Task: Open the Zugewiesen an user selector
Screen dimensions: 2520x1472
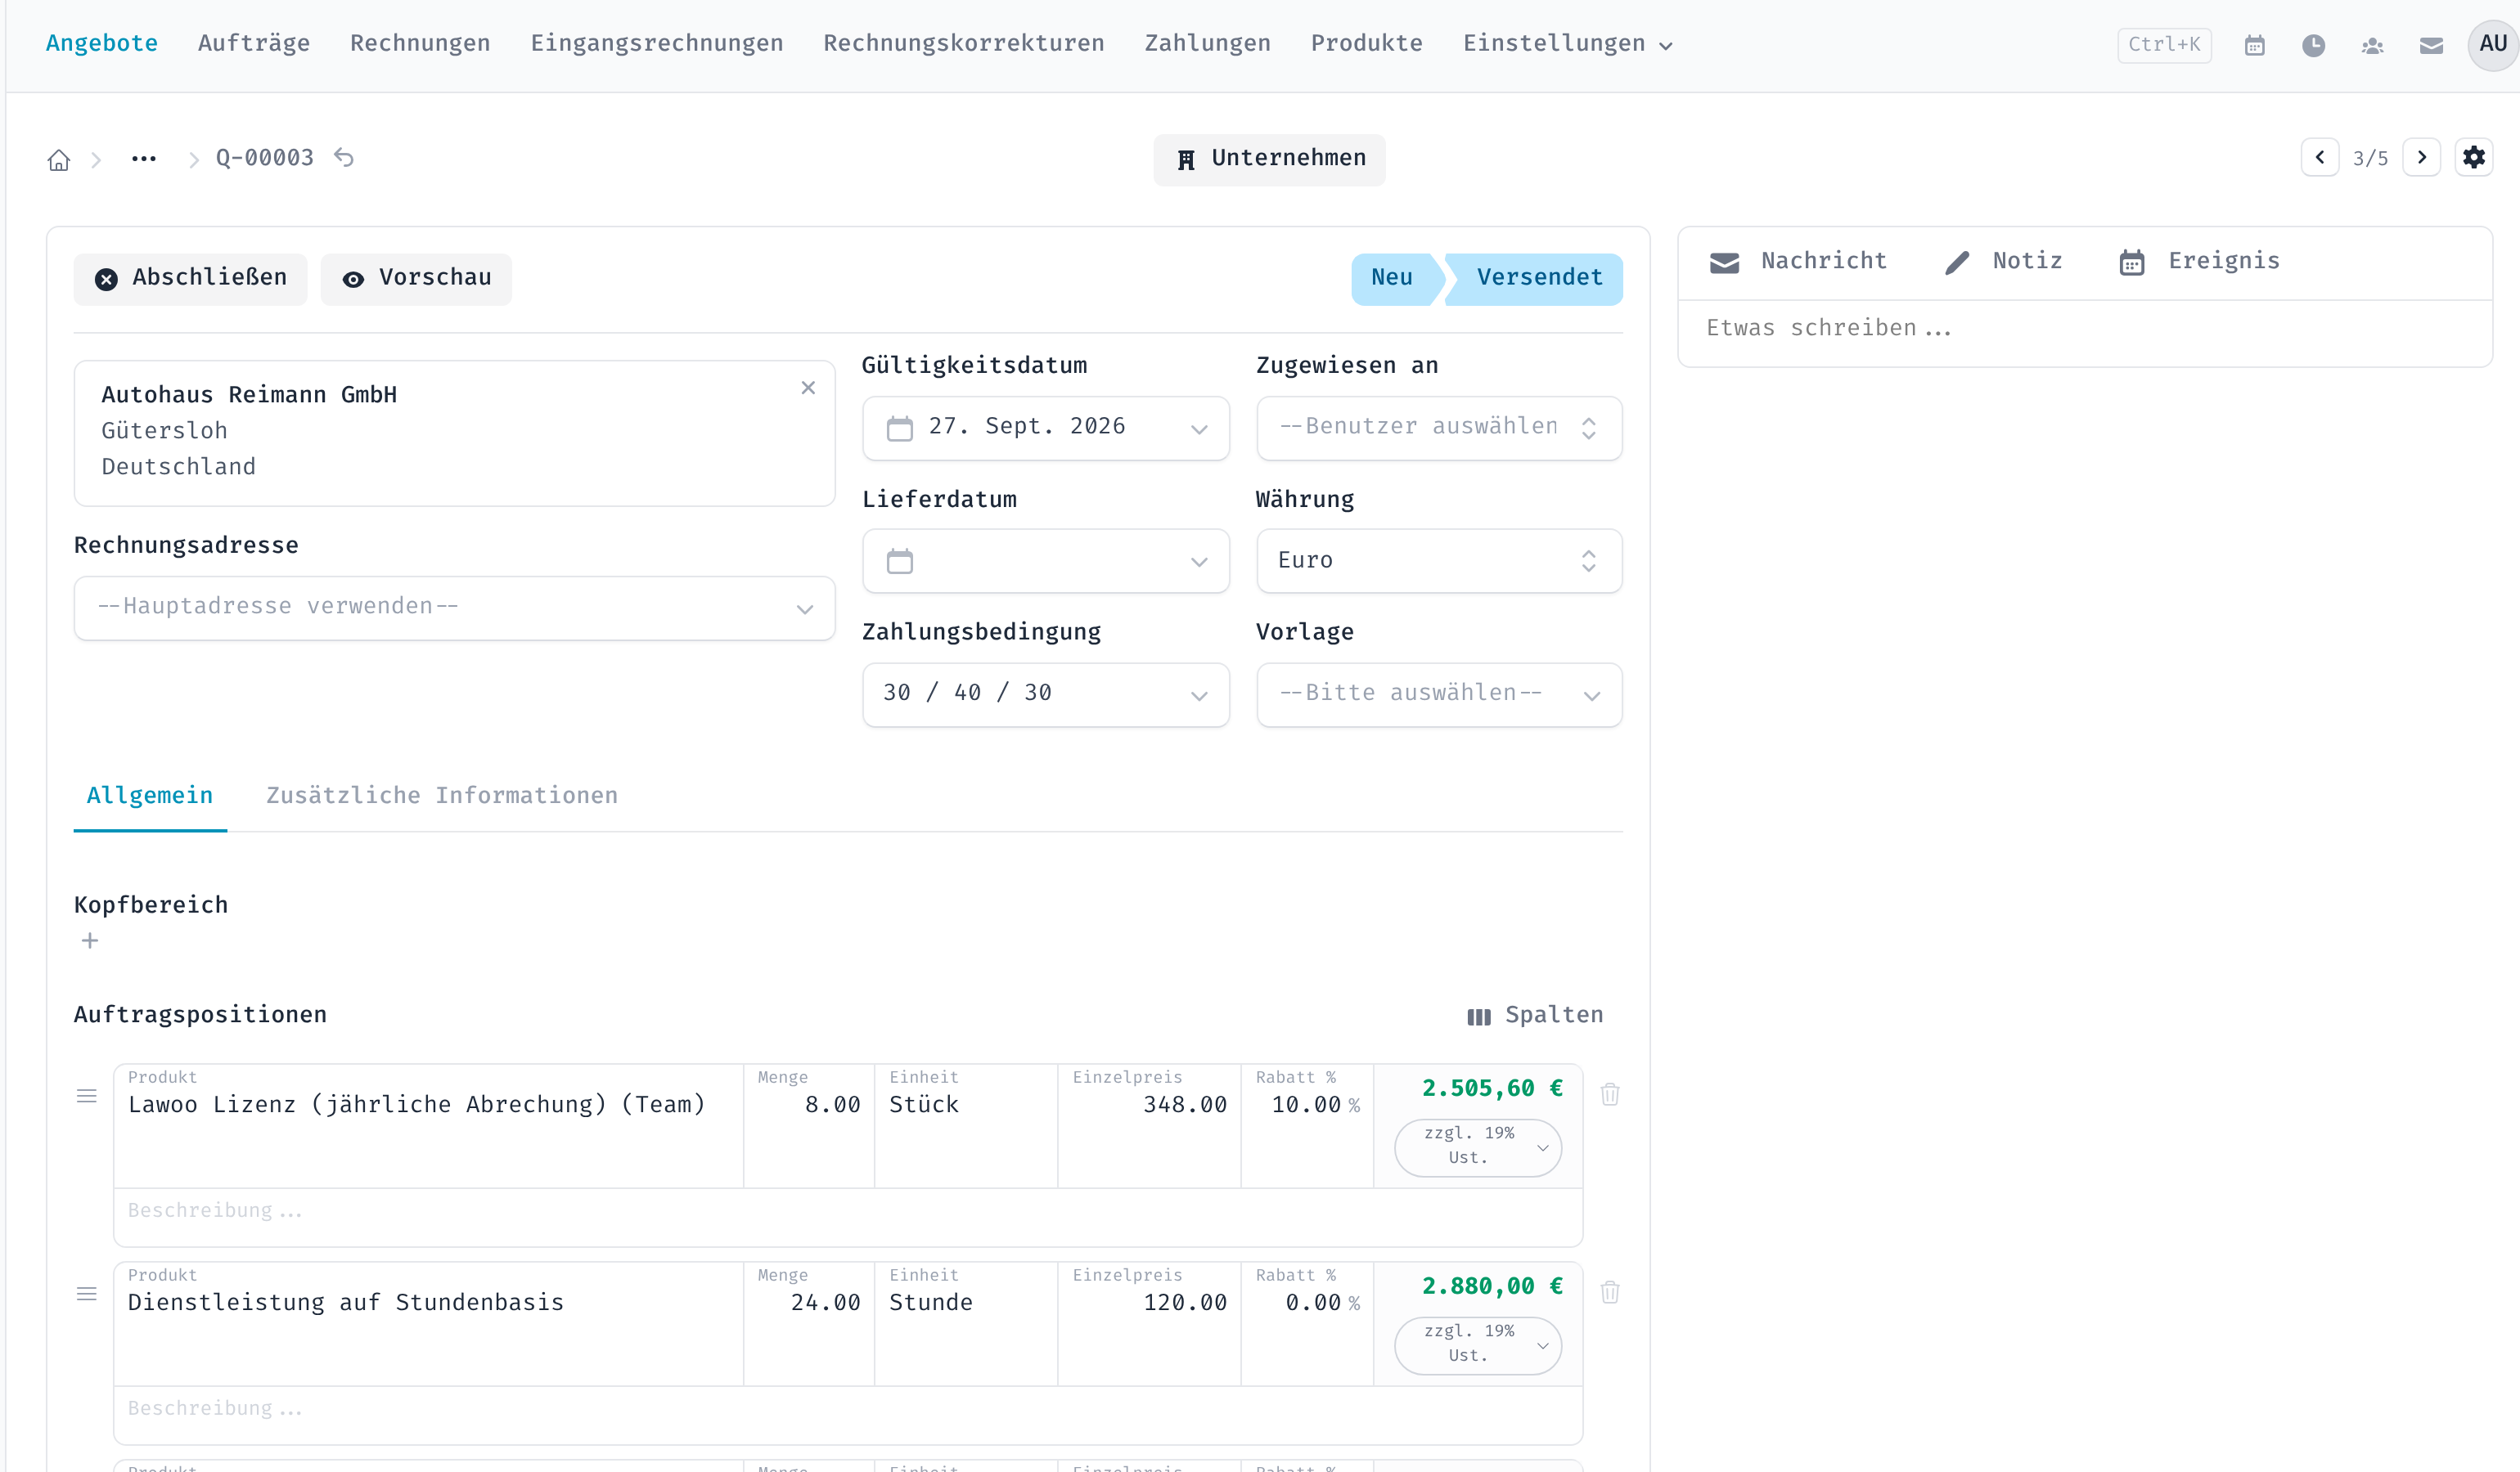Action: coord(1439,428)
